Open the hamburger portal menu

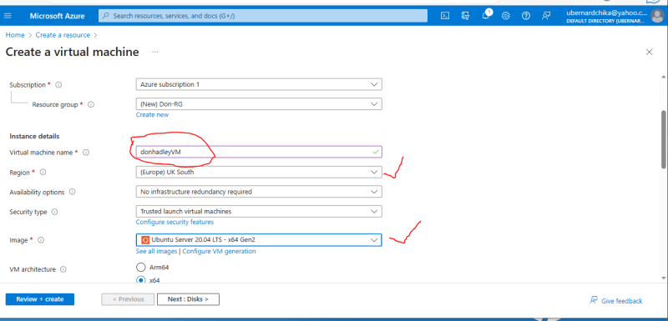coord(8,16)
